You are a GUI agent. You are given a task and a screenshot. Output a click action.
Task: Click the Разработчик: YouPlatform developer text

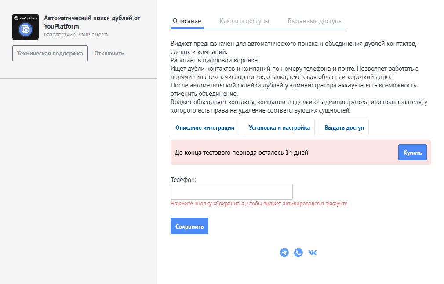pyautogui.click(x=76, y=35)
